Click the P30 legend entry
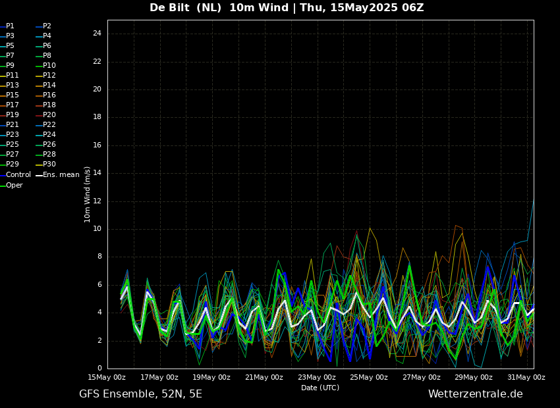 click(x=49, y=165)
